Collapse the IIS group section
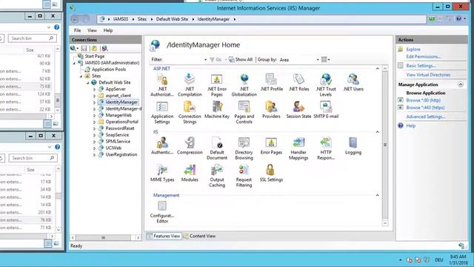 click(x=377, y=132)
